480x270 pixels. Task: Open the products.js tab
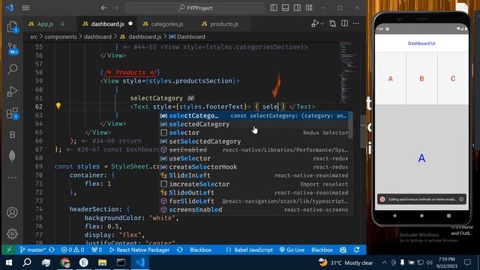224,24
